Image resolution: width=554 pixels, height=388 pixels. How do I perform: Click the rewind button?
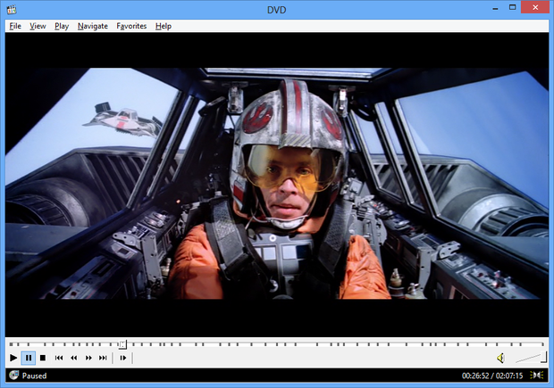73,358
